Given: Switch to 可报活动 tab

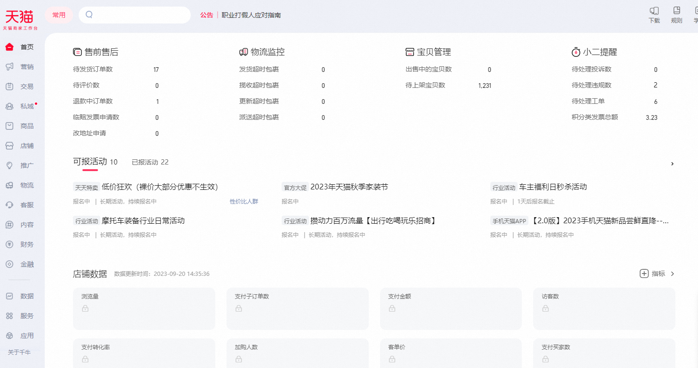Looking at the screenshot, I should click(95, 162).
